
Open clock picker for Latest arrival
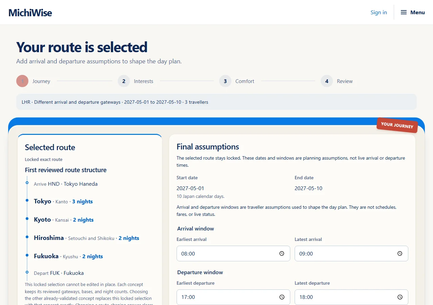pyautogui.click(x=400, y=253)
